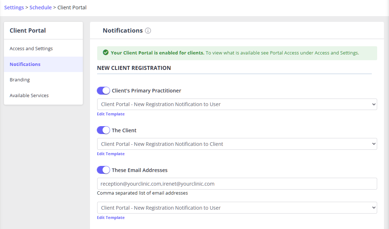Click the email addresses input field

237,184
